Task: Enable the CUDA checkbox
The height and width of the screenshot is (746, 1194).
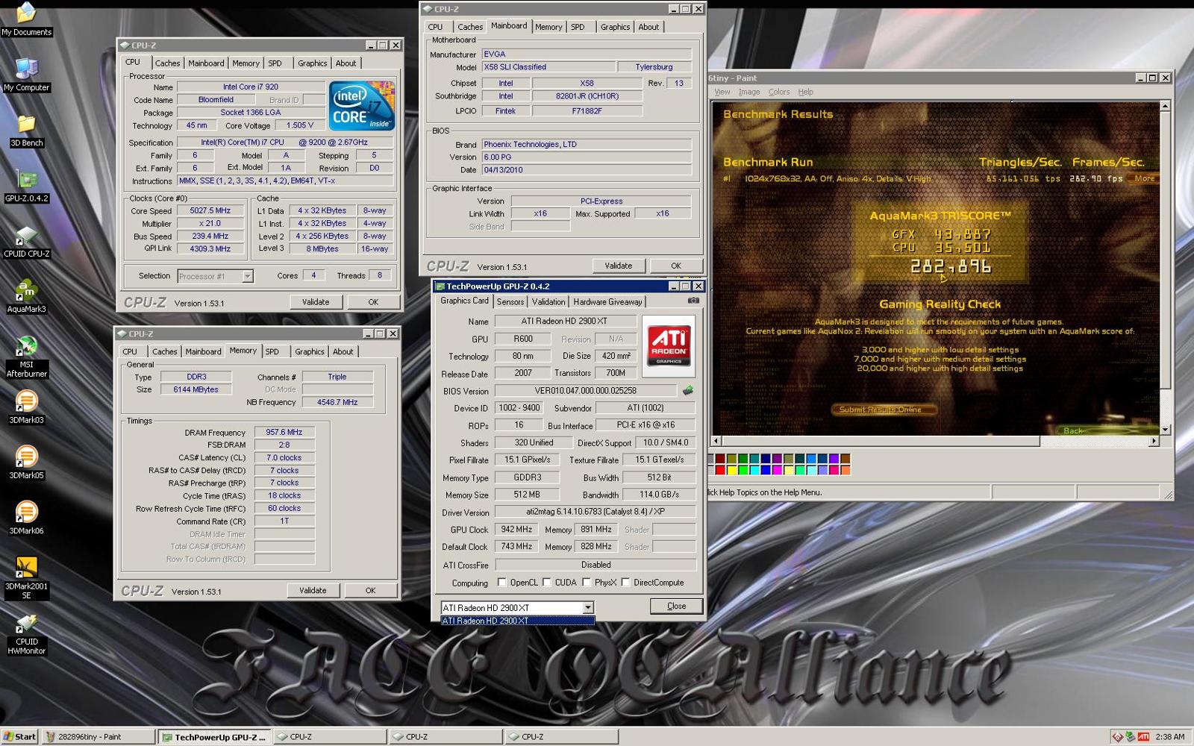Action: pyautogui.click(x=547, y=583)
